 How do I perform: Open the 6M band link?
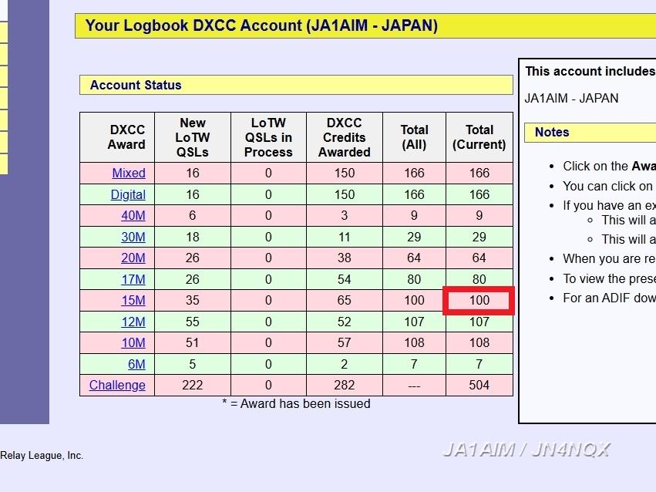[x=136, y=364]
